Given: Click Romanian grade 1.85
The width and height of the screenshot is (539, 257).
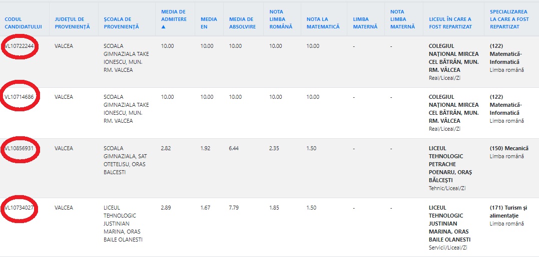Looking at the screenshot, I should point(274,208).
